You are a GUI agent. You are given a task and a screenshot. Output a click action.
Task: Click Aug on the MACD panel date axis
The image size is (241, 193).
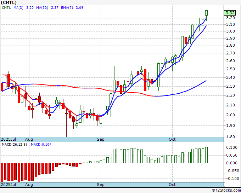(x=29, y=185)
